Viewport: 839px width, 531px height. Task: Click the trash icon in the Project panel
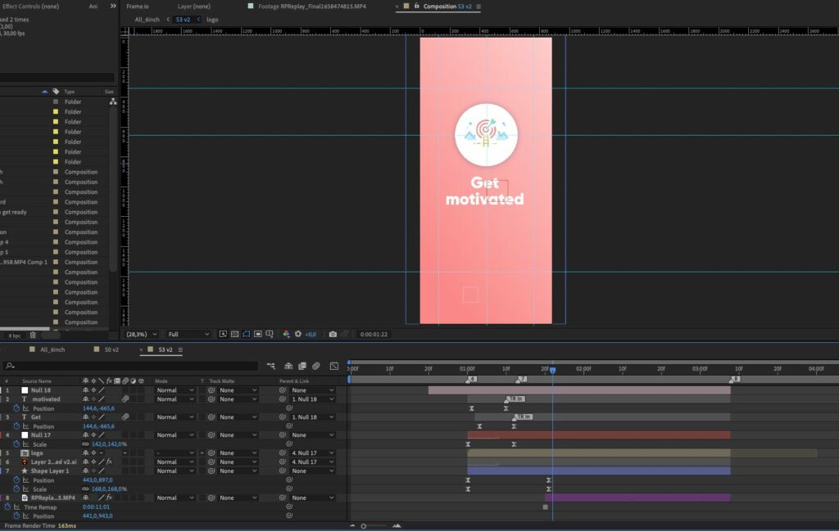[x=33, y=335]
